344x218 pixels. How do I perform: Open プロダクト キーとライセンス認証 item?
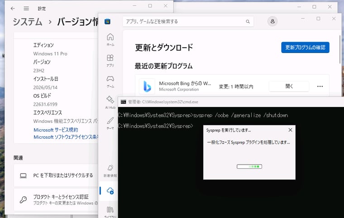(x=56, y=199)
